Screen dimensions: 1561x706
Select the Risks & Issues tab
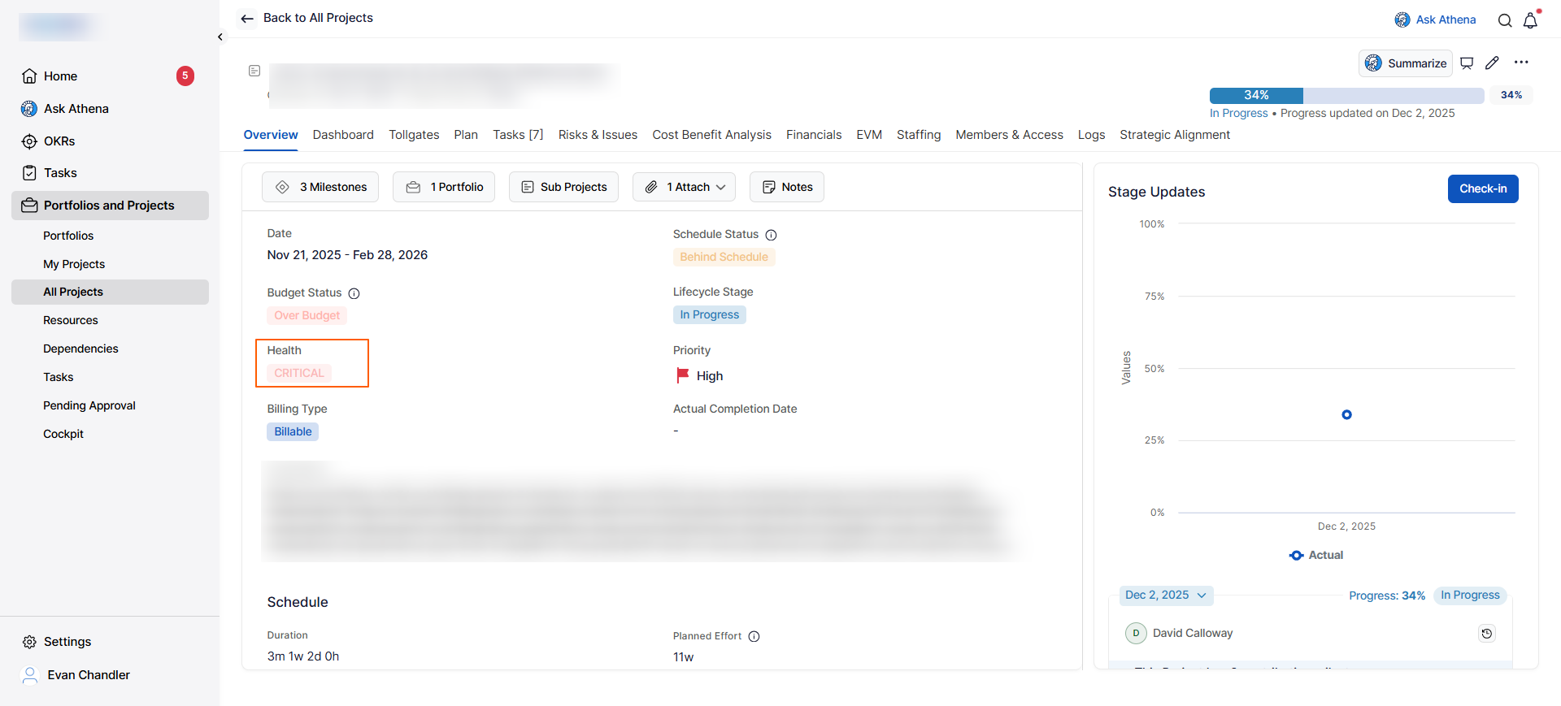coord(598,135)
